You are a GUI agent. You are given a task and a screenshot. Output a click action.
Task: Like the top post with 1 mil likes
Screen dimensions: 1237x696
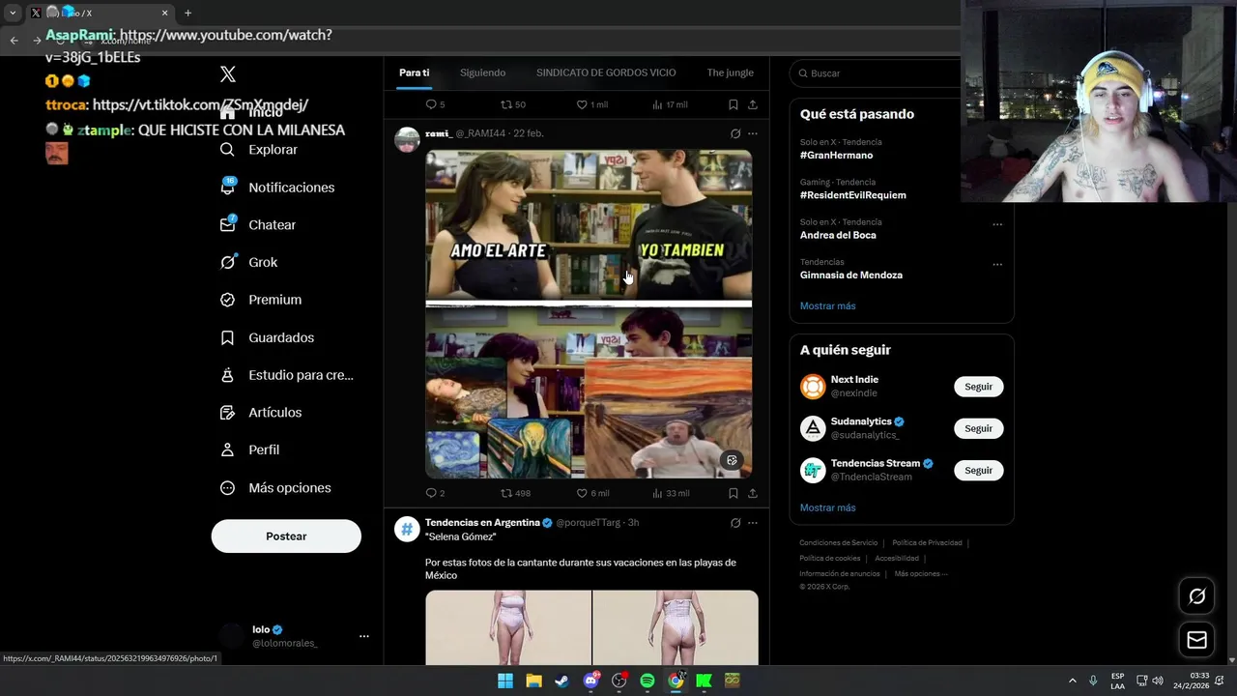point(592,104)
